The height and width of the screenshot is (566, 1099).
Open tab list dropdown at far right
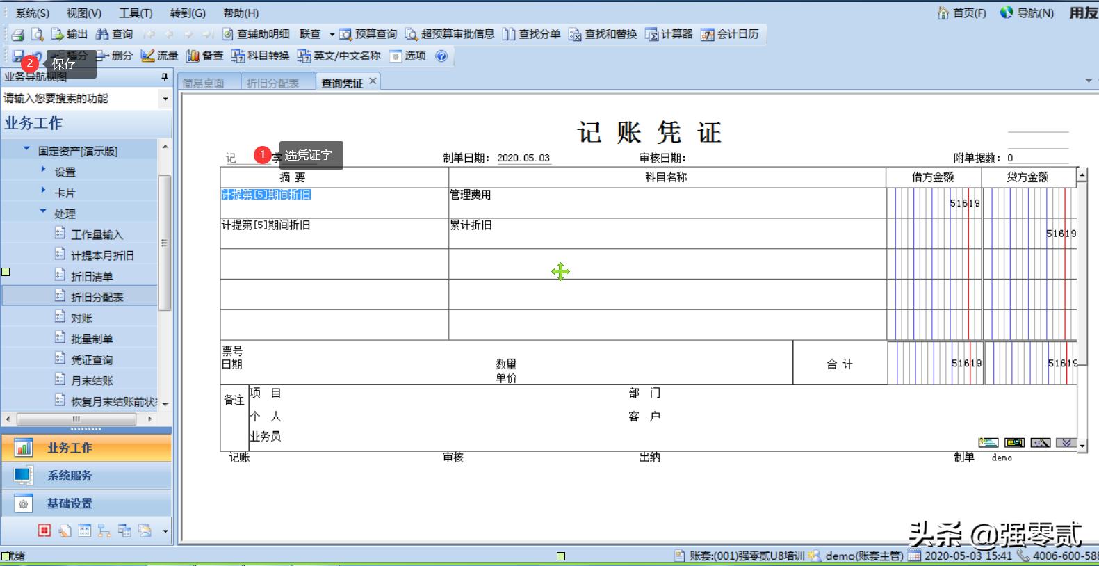(1089, 81)
